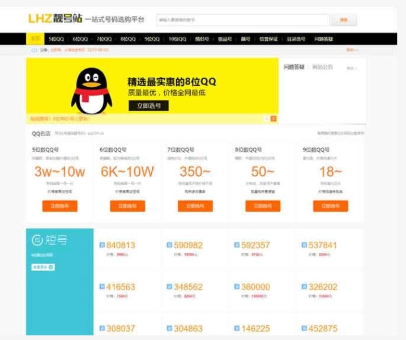
Task: Click 立即选号 under 5位数QQ号
Action: [60, 206]
